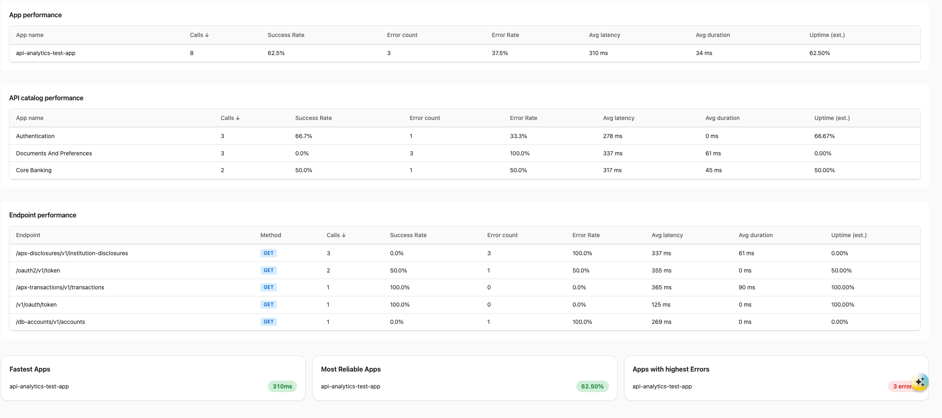Screen dimensions: 942x418
Task: Click Uptime (est.) header in API catalog table
Action: tap(832, 118)
